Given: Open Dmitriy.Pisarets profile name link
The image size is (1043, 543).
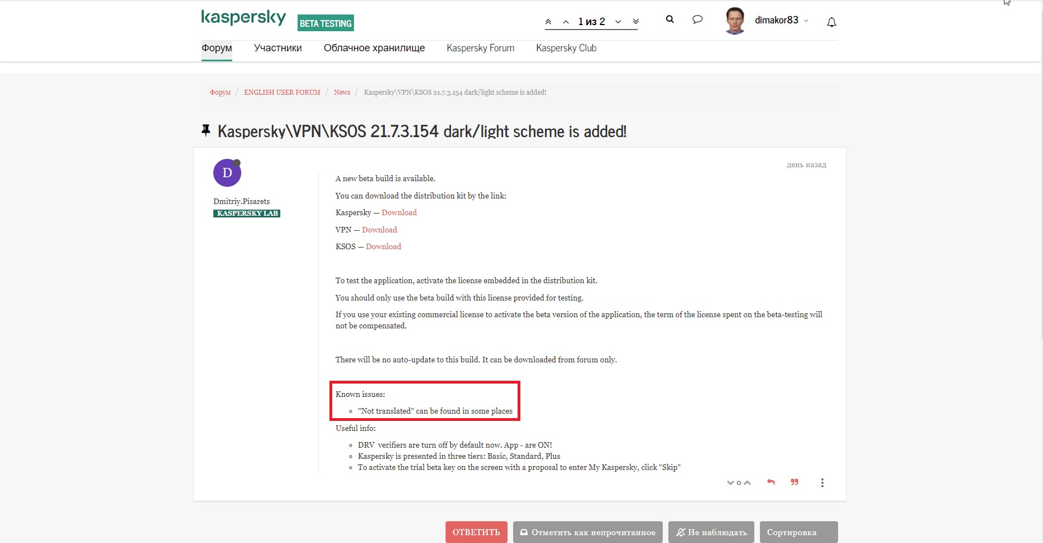Looking at the screenshot, I should point(241,201).
